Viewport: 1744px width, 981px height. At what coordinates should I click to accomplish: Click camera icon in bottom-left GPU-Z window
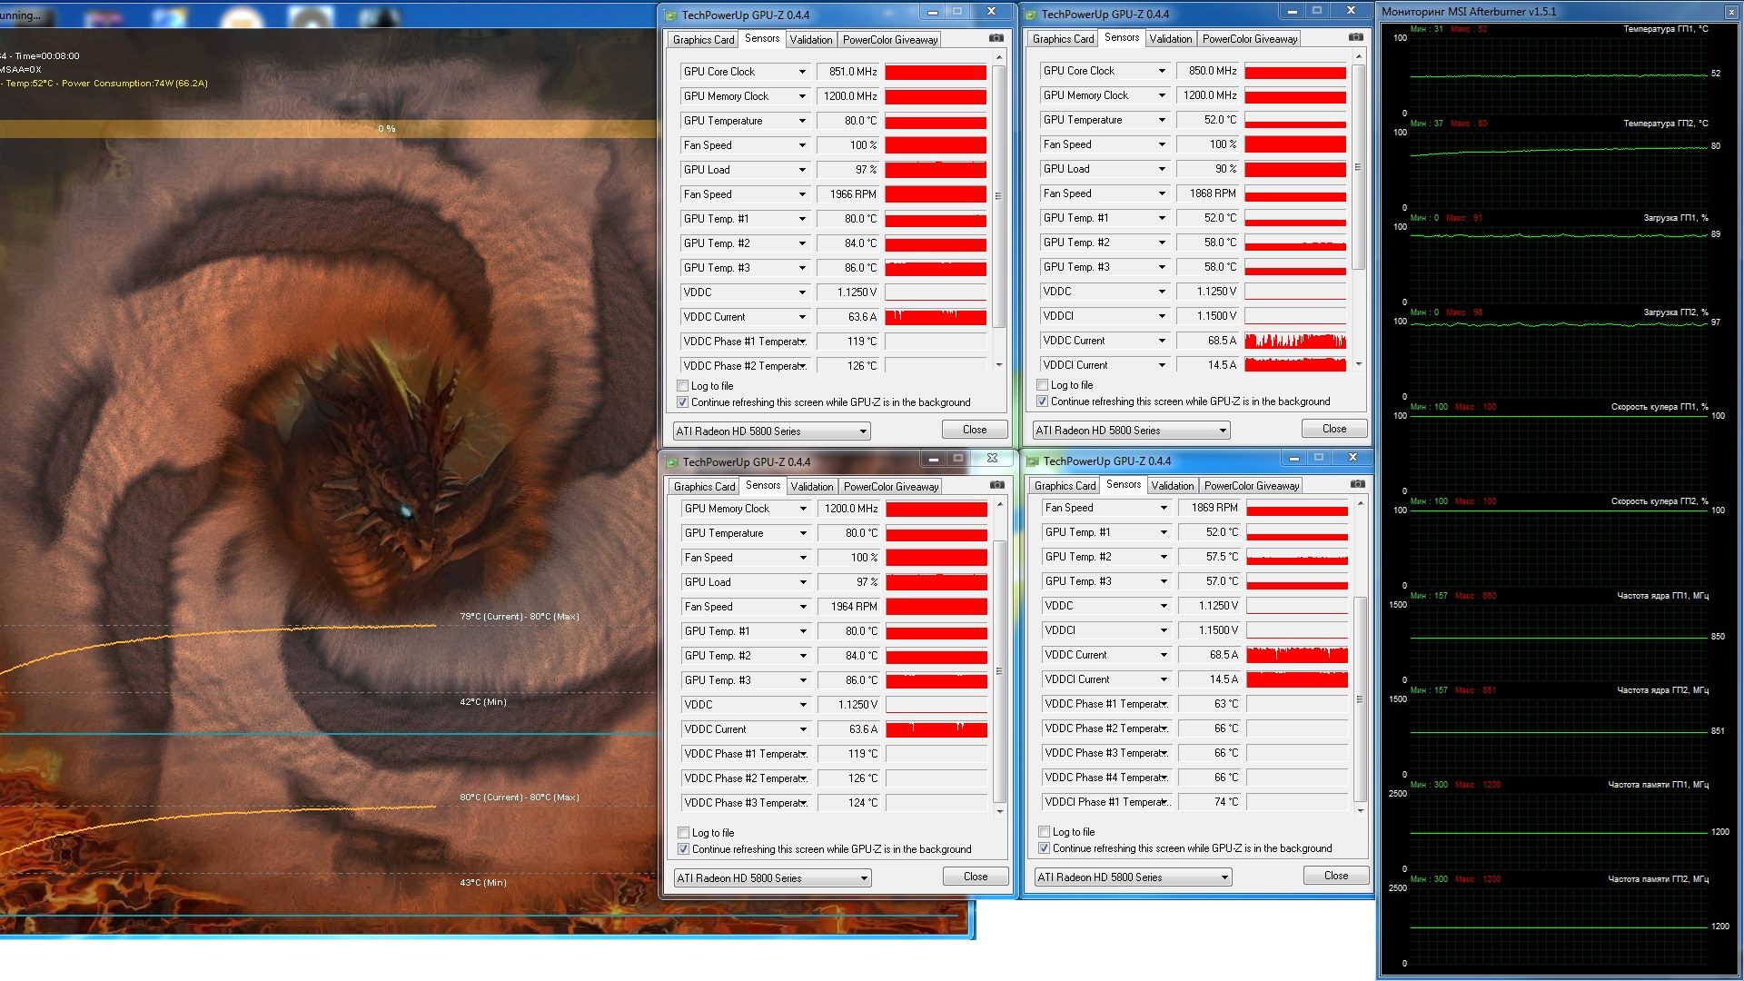[997, 486]
